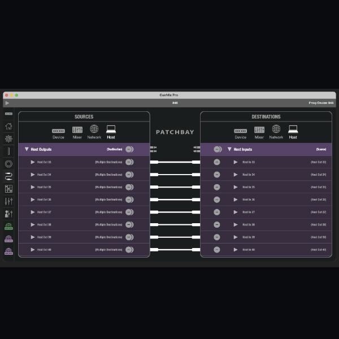This screenshot has height=339, width=339.
Task: Click the patch cable joining Host Out 40
Action: 175,250
